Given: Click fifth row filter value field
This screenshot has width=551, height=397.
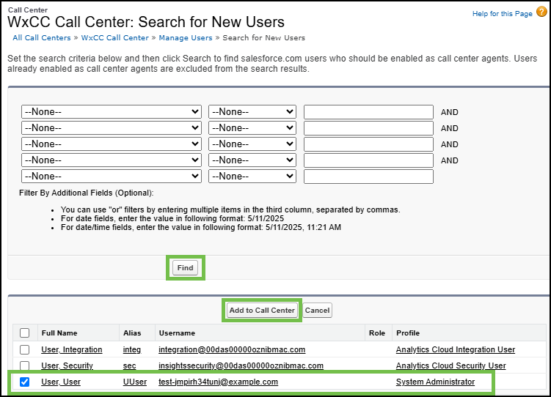Looking at the screenshot, I should pyautogui.click(x=368, y=177).
